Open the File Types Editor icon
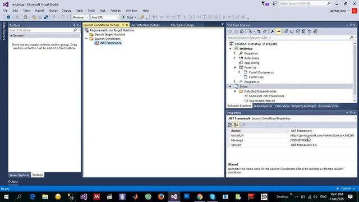This screenshot has height=202, width=359. click(x=298, y=31)
